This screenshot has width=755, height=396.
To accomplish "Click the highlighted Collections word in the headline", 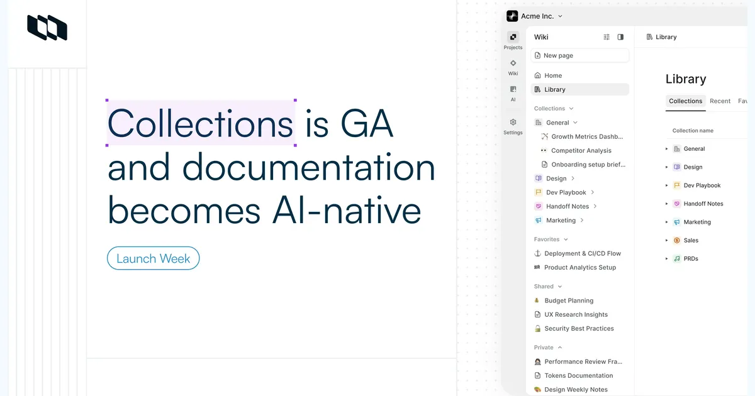I will (201, 123).
